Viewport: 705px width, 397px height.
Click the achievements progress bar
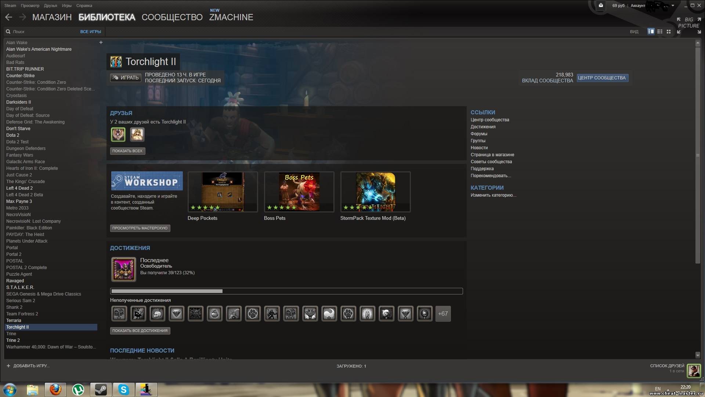click(x=286, y=291)
